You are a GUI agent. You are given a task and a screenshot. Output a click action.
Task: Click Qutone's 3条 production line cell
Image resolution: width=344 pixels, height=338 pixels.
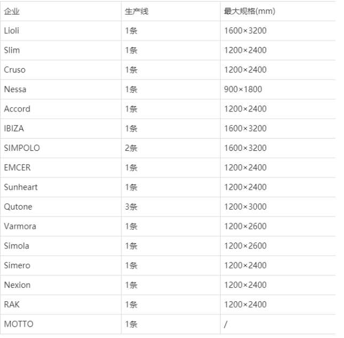[131, 207]
